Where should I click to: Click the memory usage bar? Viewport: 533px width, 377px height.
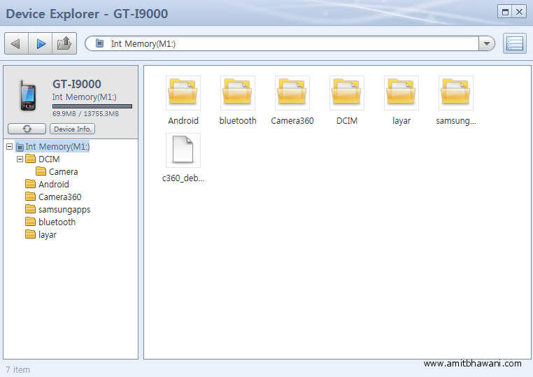pos(92,106)
